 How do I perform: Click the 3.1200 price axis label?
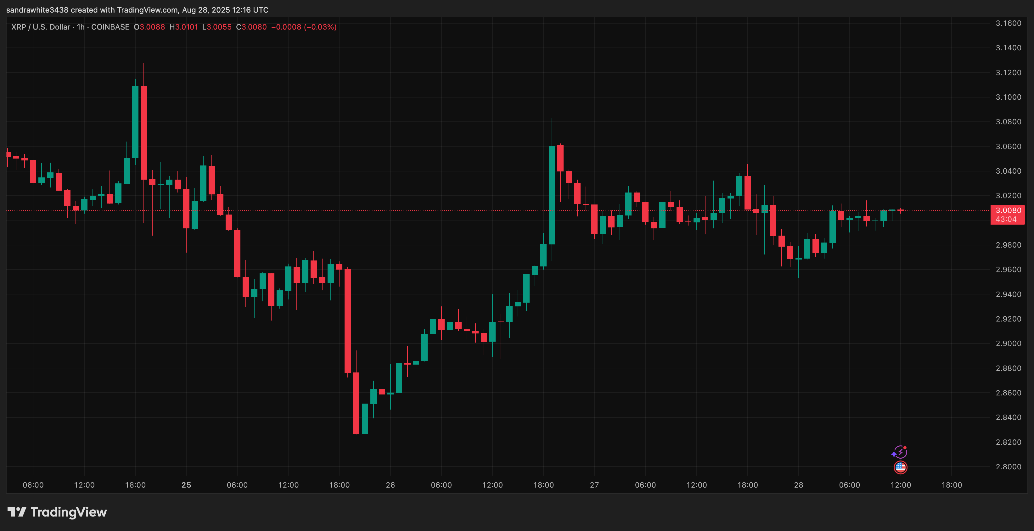point(1008,73)
